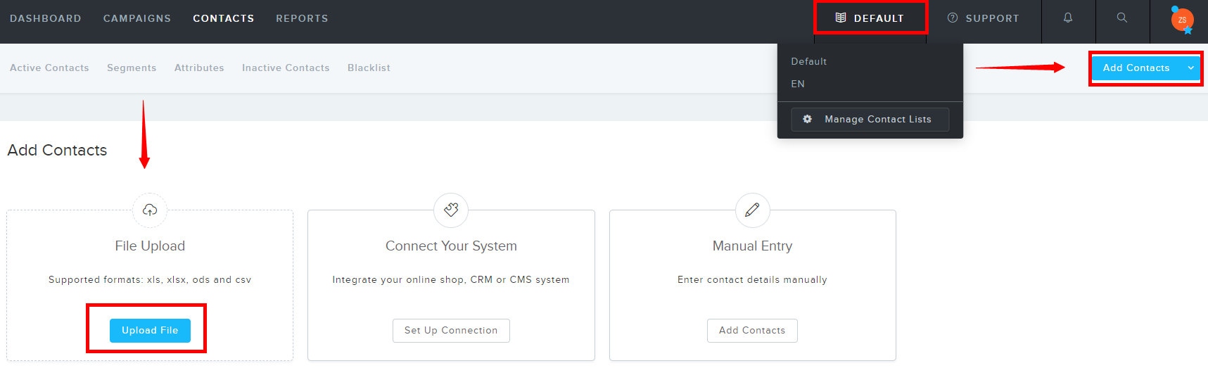1208x368 pixels.
Task: Switch to the Attributes tab
Action: (x=199, y=68)
